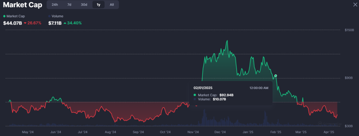Click the highlighted data point on chart line
The width and height of the screenshot is (359, 136).
click(276, 76)
